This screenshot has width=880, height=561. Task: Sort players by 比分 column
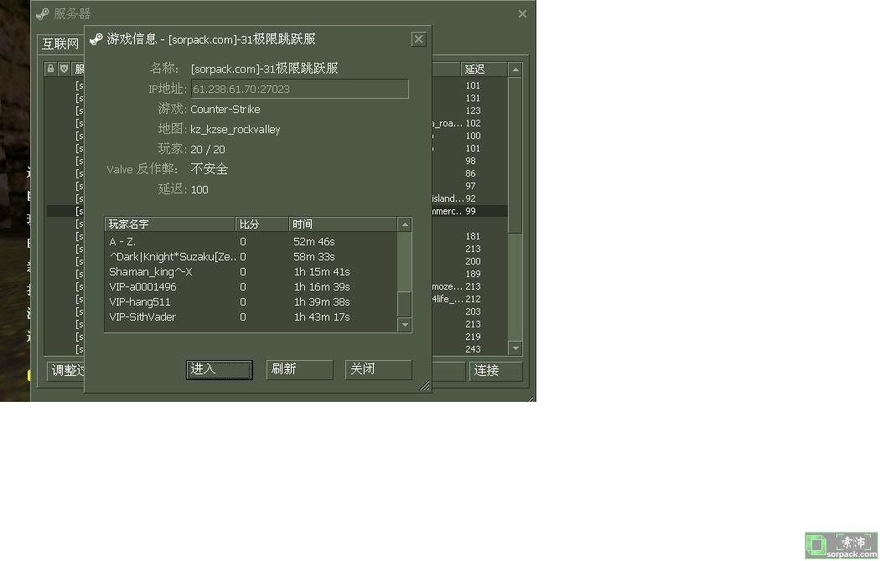click(x=261, y=224)
